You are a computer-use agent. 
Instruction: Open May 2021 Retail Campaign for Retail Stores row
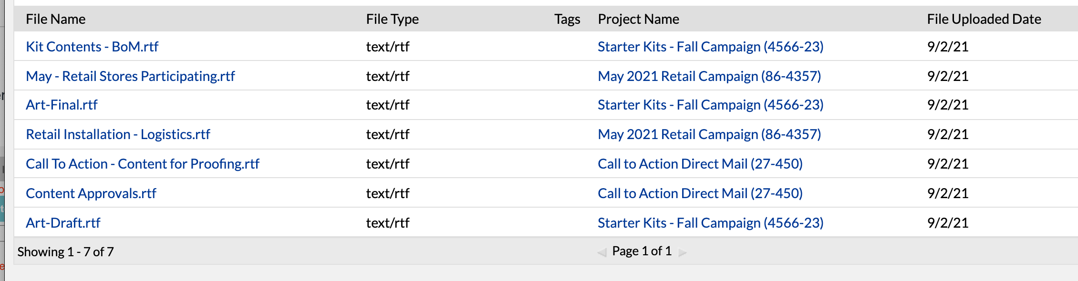pos(709,76)
